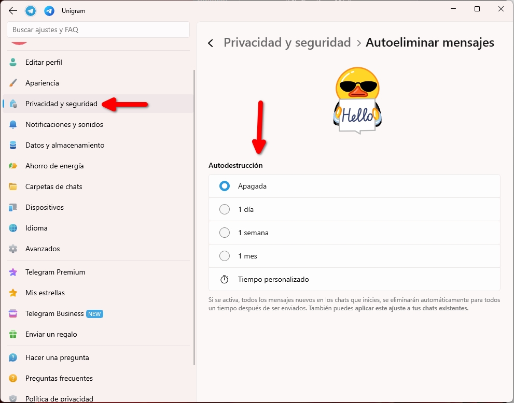Click the Apariencia paintbrush icon

click(x=13, y=83)
